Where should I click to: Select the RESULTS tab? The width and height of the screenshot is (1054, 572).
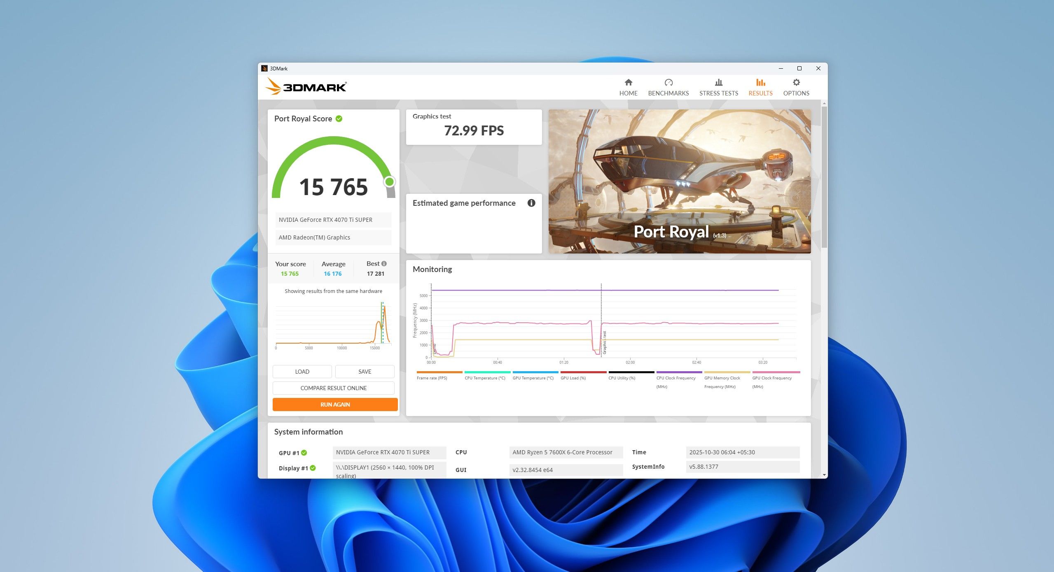(x=760, y=87)
